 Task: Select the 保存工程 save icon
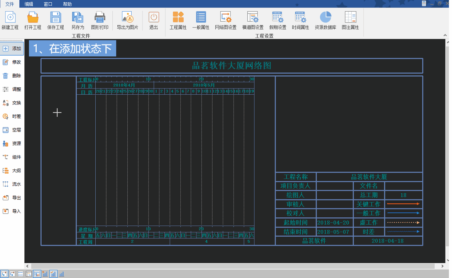(55, 20)
